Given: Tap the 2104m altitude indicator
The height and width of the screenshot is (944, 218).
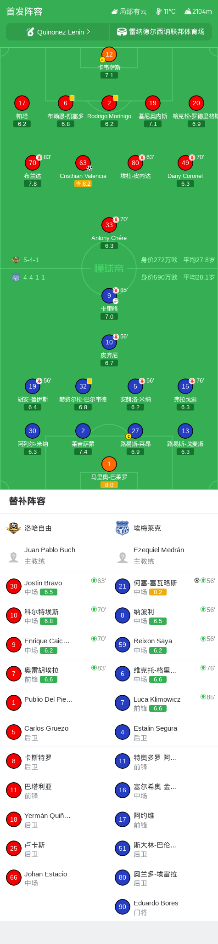Looking at the screenshot, I should [198, 11].
